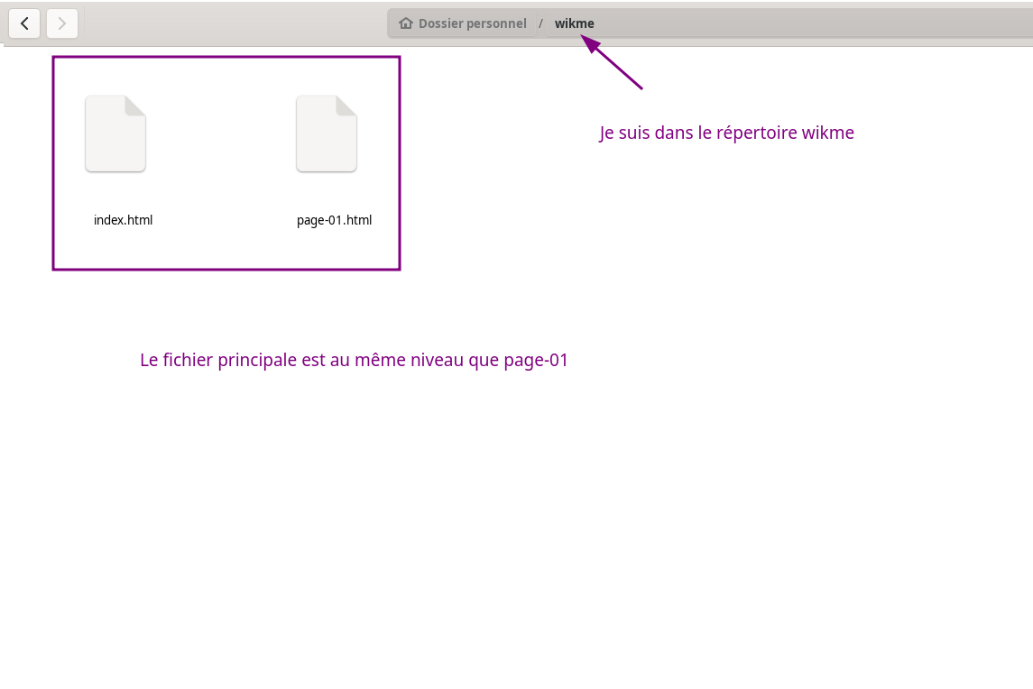Click the folded corner of the page-01.html icon

347,105
